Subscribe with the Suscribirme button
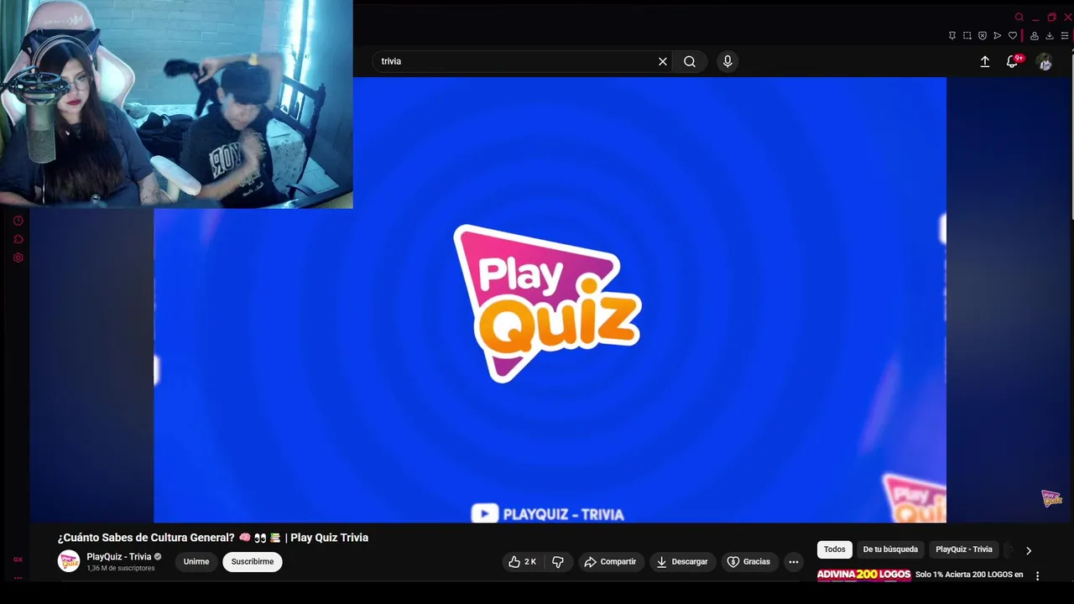 click(253, 562)
